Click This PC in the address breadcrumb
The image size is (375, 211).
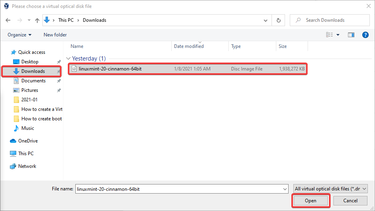pyautogui.click(x=66, y=20)
